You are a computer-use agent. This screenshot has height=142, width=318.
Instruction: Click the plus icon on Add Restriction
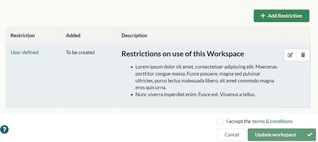263,16
